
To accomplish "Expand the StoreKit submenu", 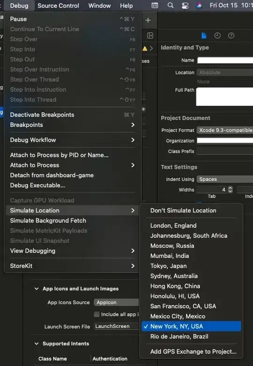I will click(x=73, y=266).
